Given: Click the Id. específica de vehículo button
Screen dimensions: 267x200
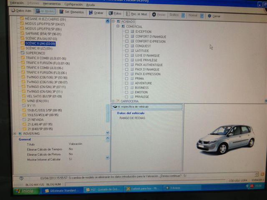Looking at the screenshot, I should pyautogui.click(x=147, y=107).
